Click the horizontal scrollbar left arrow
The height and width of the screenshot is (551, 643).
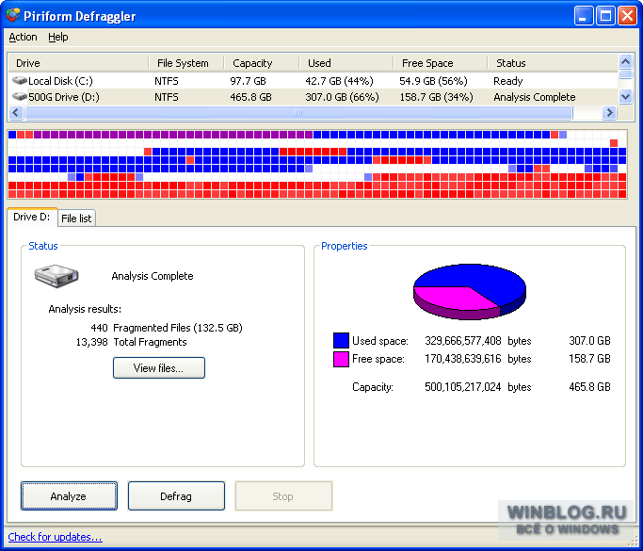tap(16, 112)
